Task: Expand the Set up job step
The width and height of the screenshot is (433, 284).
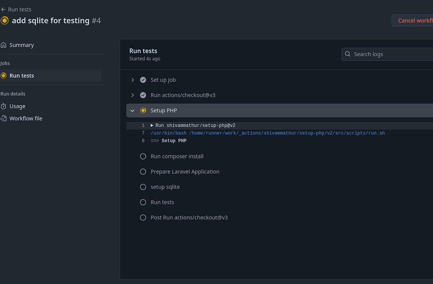Action: tap(132, 80)
